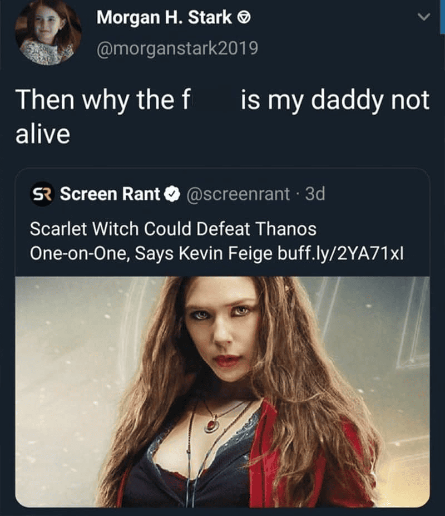Open the Screen Rant account name

click(110, 194)
